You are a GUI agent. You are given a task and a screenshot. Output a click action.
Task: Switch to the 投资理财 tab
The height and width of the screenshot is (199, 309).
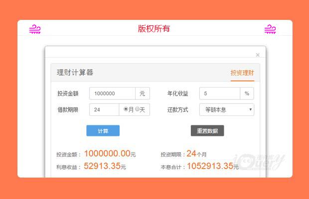point(242,73)
